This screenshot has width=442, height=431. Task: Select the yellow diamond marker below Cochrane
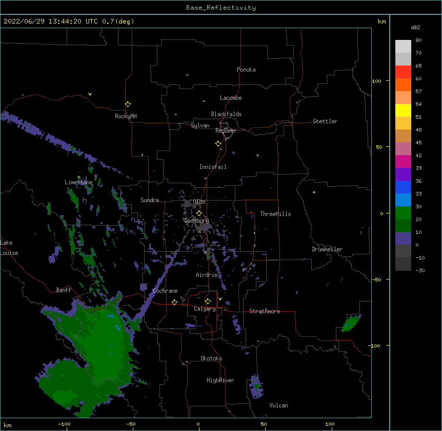(174, 302)
